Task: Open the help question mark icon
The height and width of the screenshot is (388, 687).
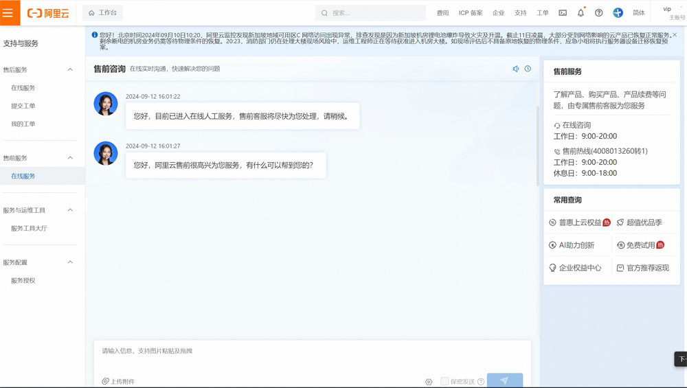Action: [x=598, y=12]
